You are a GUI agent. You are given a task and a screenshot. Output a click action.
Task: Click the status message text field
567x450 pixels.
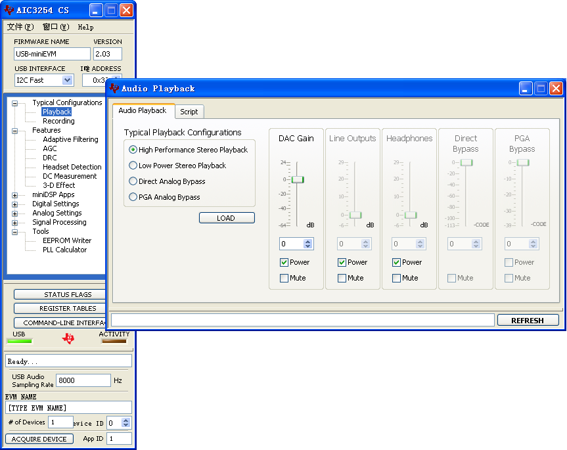tap(68, 361)
